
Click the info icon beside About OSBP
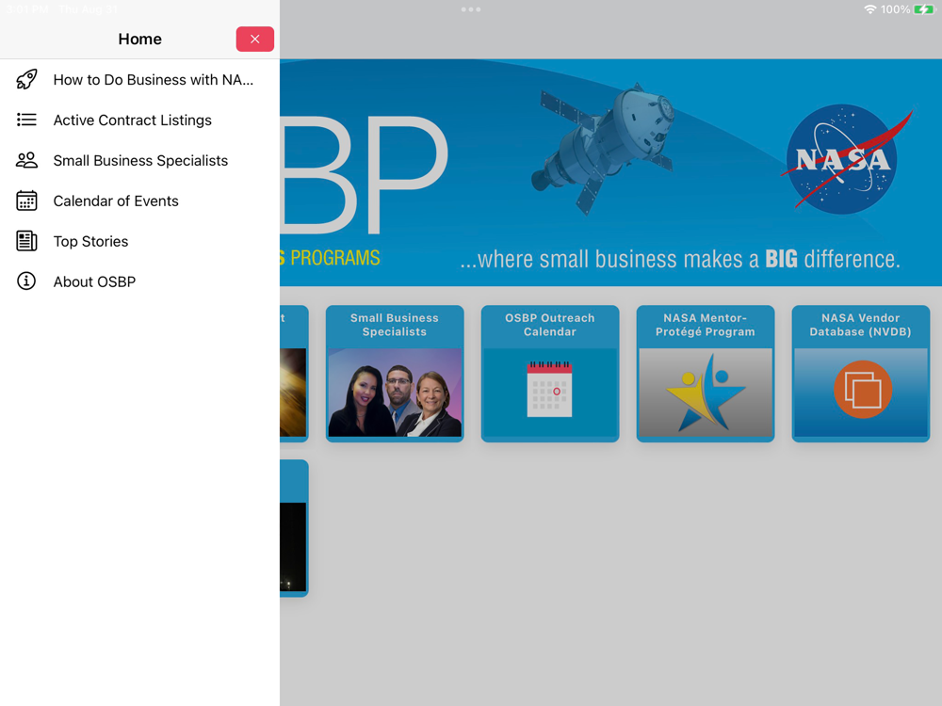[26, 281]
